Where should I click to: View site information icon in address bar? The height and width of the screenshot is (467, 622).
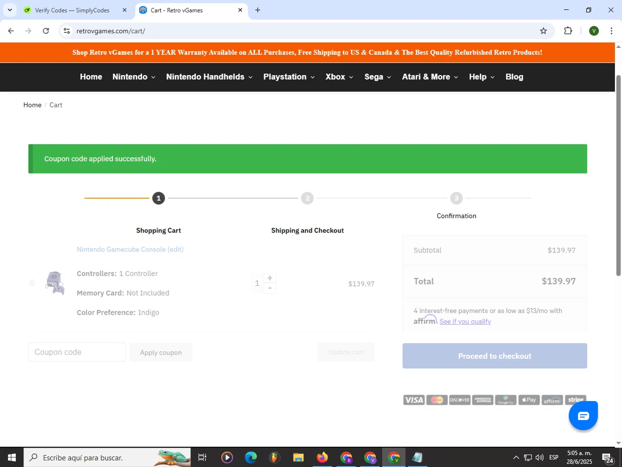point(67,31)
